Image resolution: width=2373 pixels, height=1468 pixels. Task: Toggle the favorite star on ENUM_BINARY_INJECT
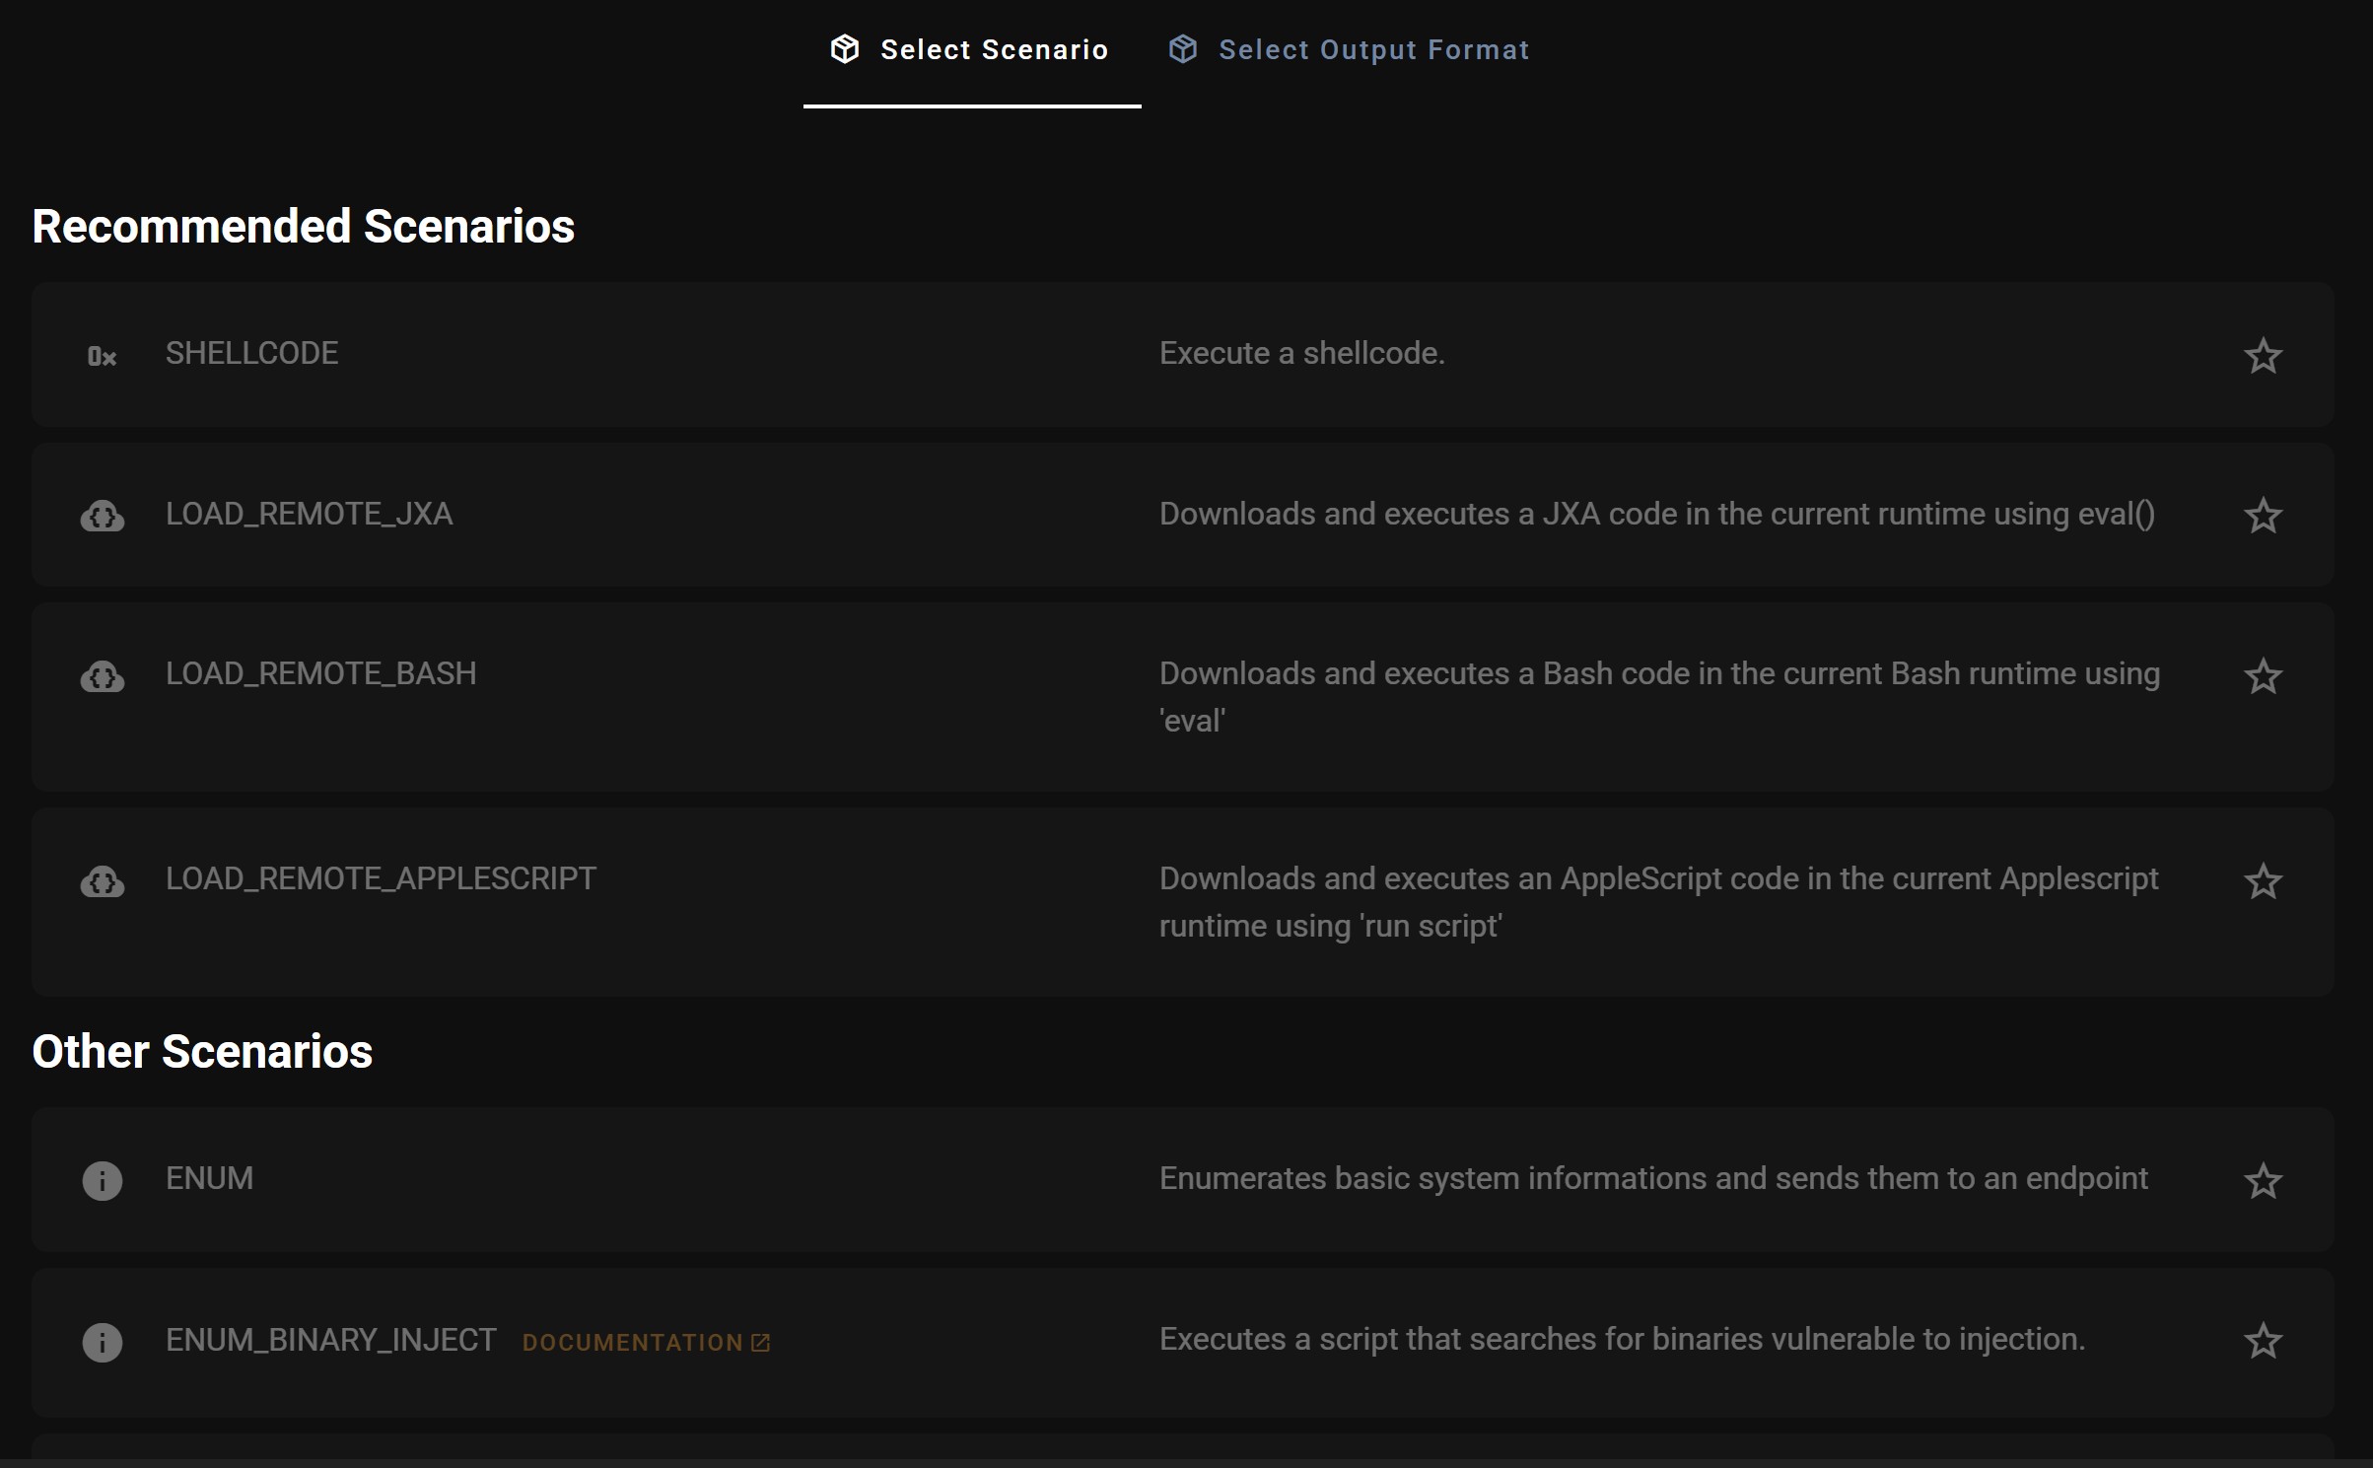click(x=2263, y=1341)
